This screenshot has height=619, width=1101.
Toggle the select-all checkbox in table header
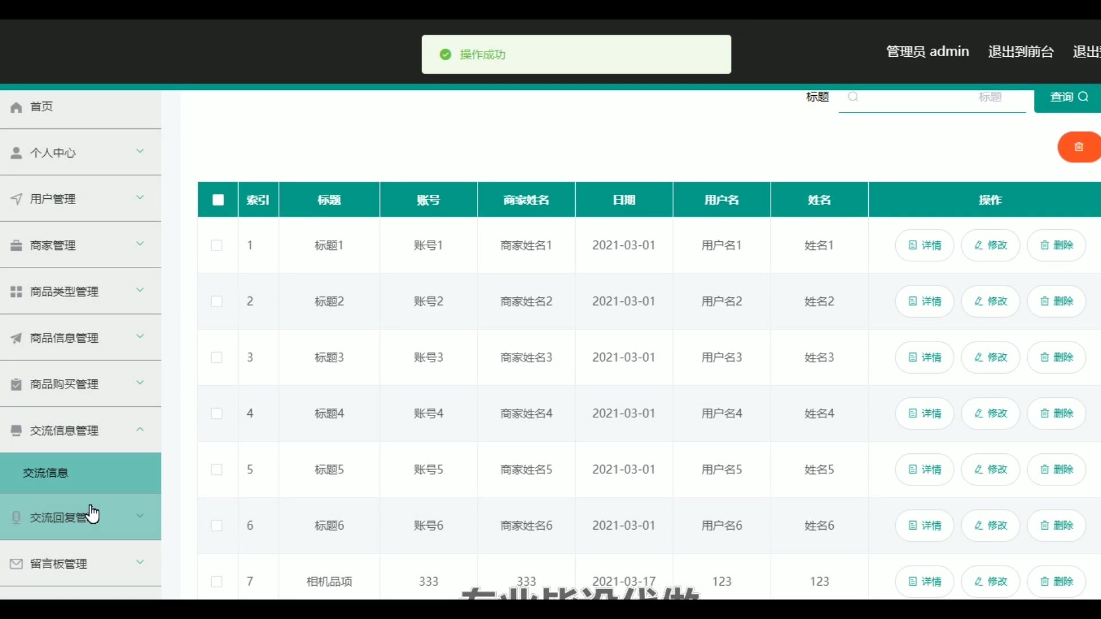(x=218, y=199)
